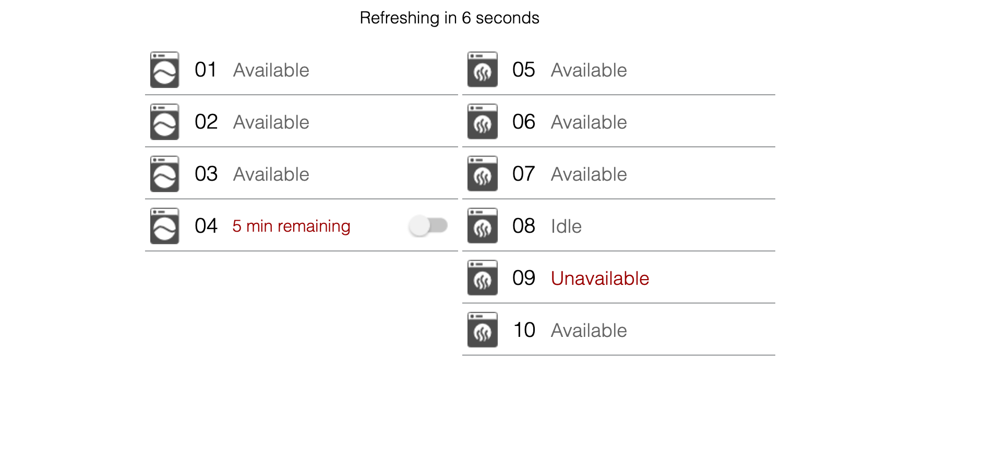Click machine number 07
This screenshot has width=1008, height=453.
tap(523, 174)
